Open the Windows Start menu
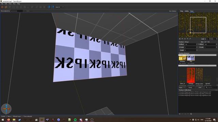218x122 pixels. pos(3,120)
